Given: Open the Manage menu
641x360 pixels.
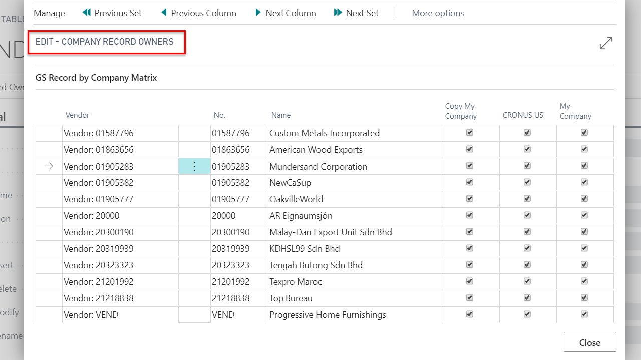Looking at the screenshot, I should (x=49, y=13).
